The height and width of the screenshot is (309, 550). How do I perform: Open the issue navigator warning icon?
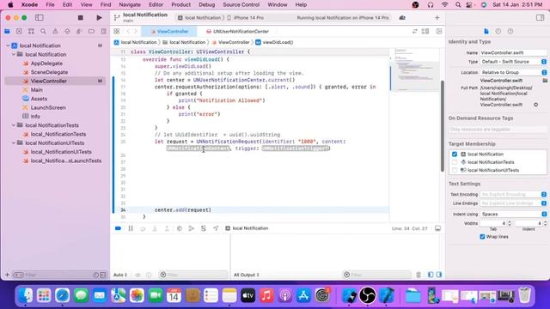55,31
